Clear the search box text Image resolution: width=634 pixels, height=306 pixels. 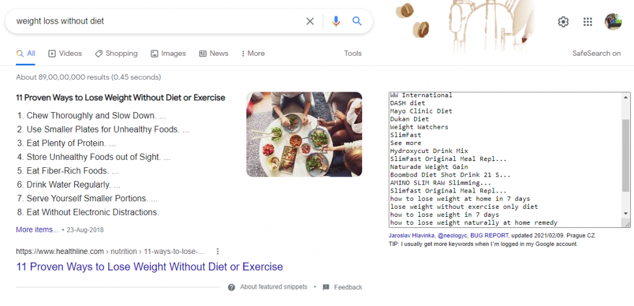[x=310, y=21]
